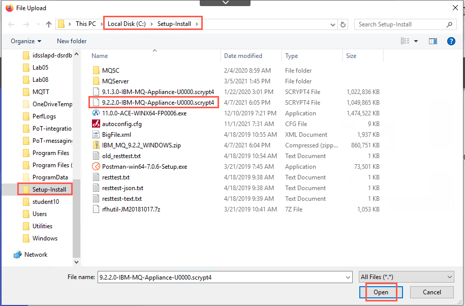The image size is (465, 306).
Task: Open the previous locations dropdown in address bar
Action: point(333,24)
